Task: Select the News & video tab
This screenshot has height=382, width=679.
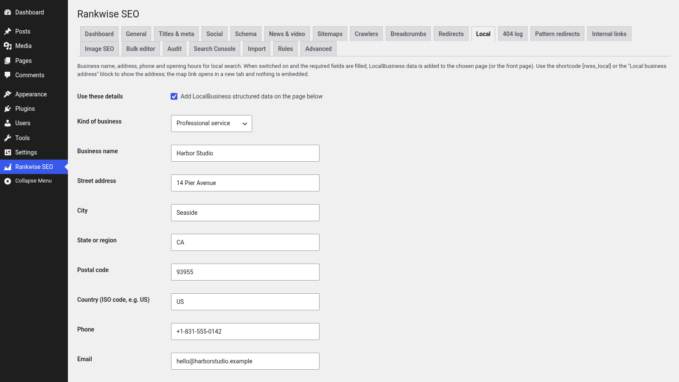Action: 287,34
